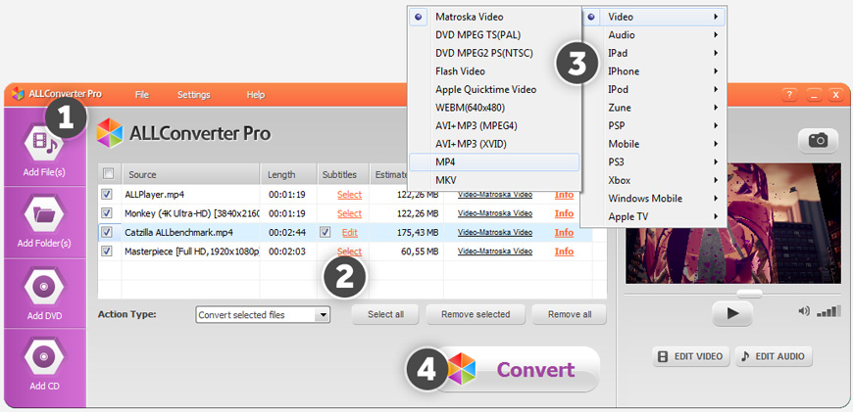Uncheck the Masterpiece file checkbox
Screen dimensions: 853x412
tap(107, 251)
